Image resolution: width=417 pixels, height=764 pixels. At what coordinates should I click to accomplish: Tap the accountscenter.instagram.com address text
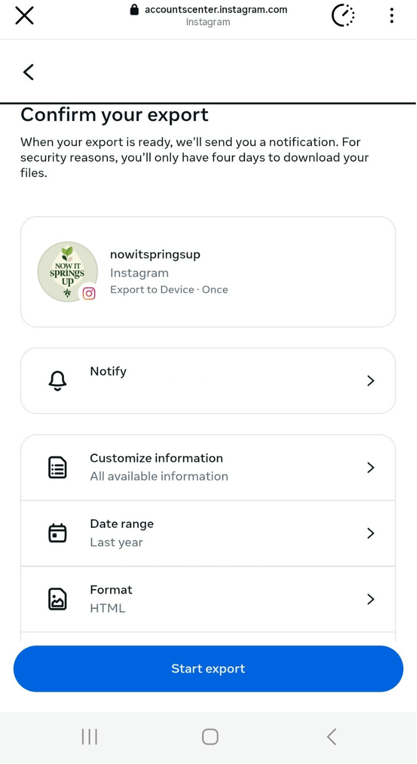pyautogui.click(x=215, y=10)
